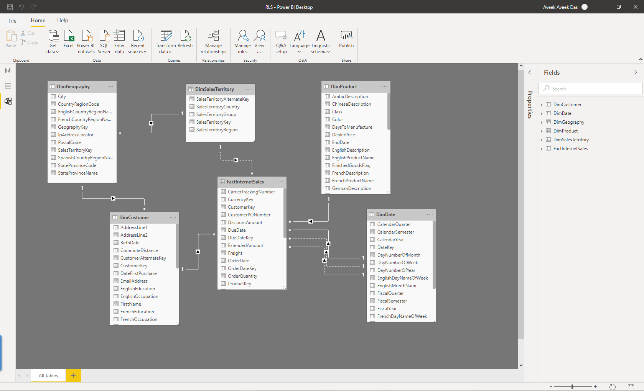Publish the report
644x391 pixels.
pos(346,41)
